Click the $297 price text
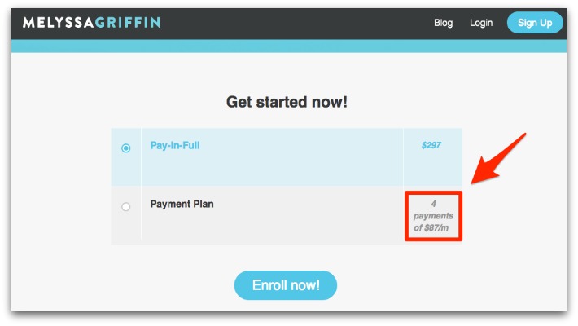Image resolution: width=578 pixels, height=326 pixels. tap(431, 145)
